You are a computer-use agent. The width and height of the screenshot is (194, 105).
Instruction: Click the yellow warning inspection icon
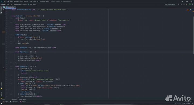click(188, 10)
